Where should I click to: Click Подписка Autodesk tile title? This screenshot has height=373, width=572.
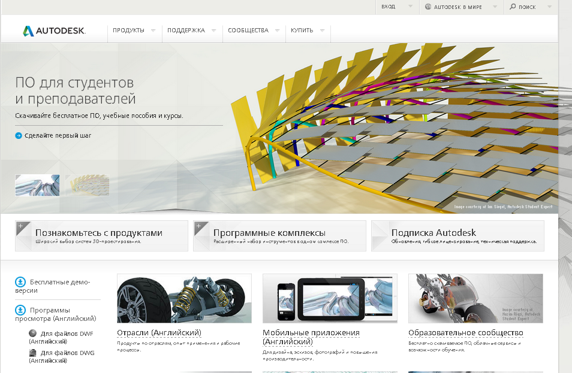(433, 232)
